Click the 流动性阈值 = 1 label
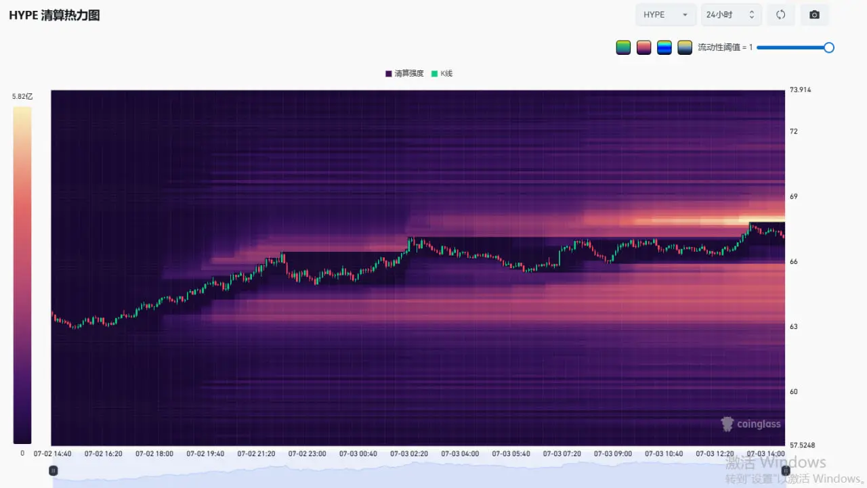Image resolution: width=867 pixels, height=488 pixels. point(725,47)
